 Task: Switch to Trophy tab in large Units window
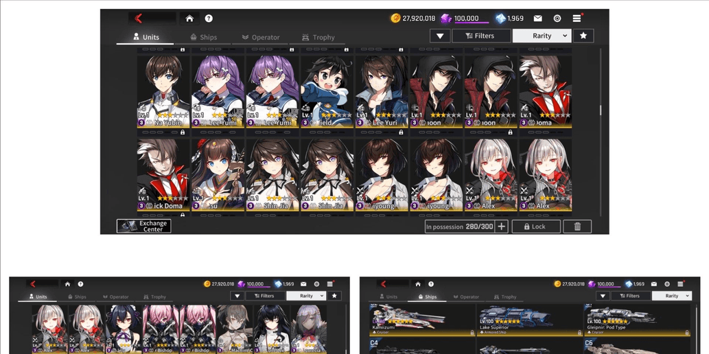(318, 37)
